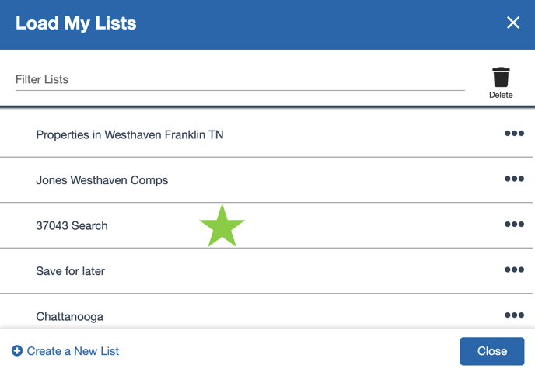Image resolution: width=535 pixels, height=369 pixels.
Task: Load the Properties in Westhaven Franklin TN list
Action: 130,134
